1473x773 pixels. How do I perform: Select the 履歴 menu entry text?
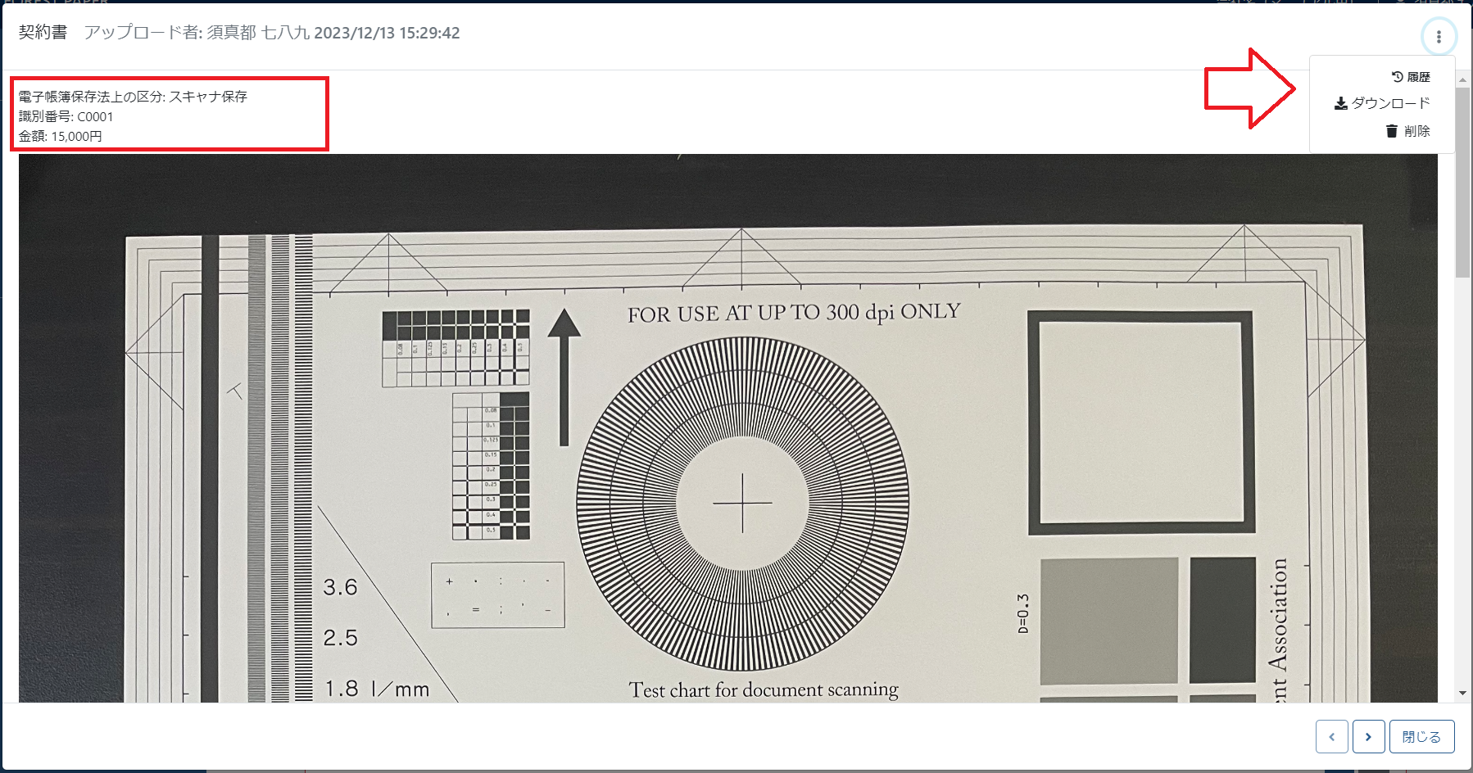tap(1418, 77)
